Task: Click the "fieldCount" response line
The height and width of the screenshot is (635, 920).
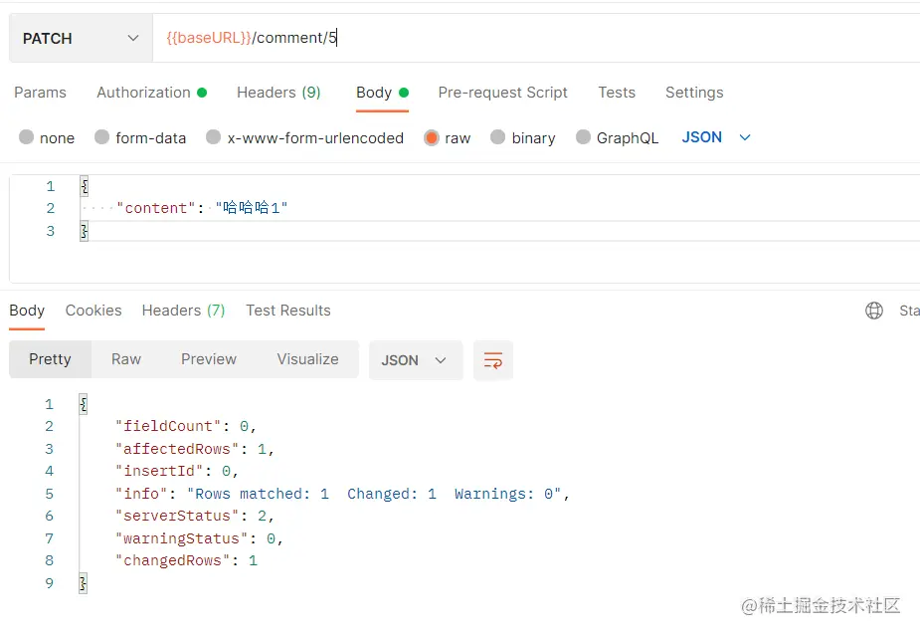Action: (x=186, y=426)
